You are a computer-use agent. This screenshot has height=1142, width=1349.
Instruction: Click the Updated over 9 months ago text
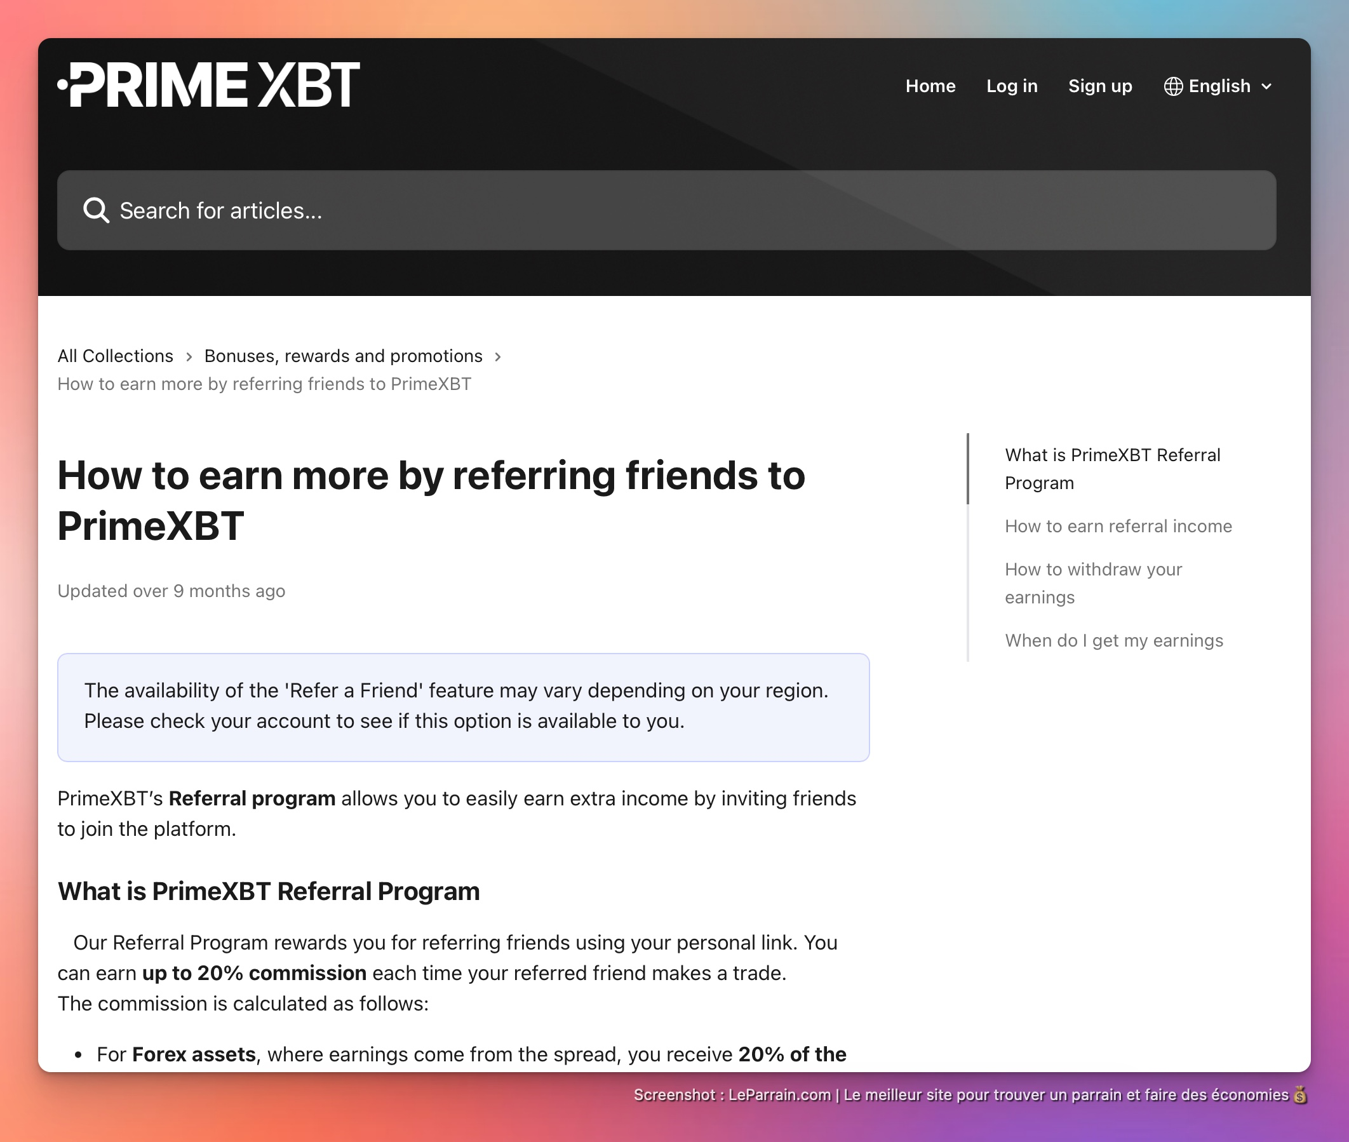pos(171,591)
